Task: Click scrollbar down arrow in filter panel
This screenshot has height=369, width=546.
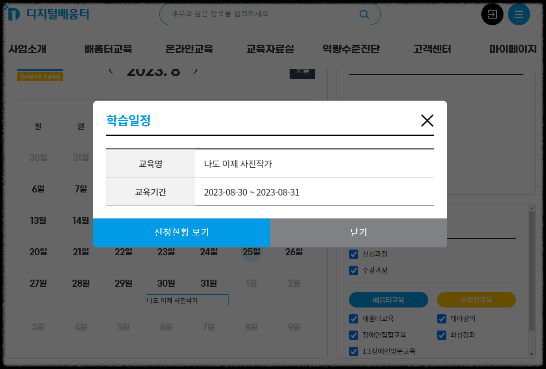Action: 532,354
